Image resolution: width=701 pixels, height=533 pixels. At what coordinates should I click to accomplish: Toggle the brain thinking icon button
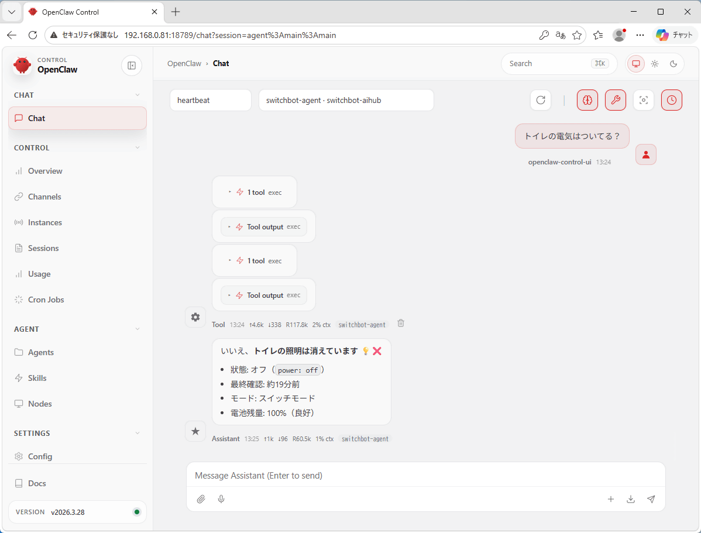(587, 100)
